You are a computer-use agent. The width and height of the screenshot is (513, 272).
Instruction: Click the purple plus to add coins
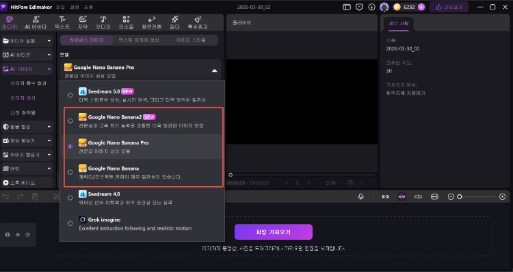click(421, 7)
